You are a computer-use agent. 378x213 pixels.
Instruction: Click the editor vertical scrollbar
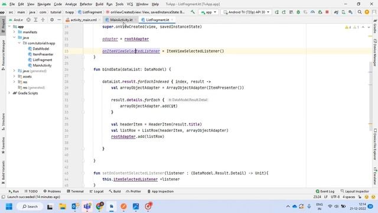point(370,96)
